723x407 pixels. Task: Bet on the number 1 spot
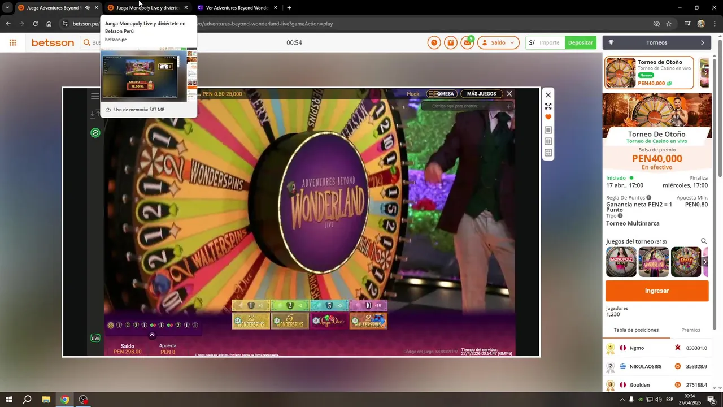click(251, 305)
